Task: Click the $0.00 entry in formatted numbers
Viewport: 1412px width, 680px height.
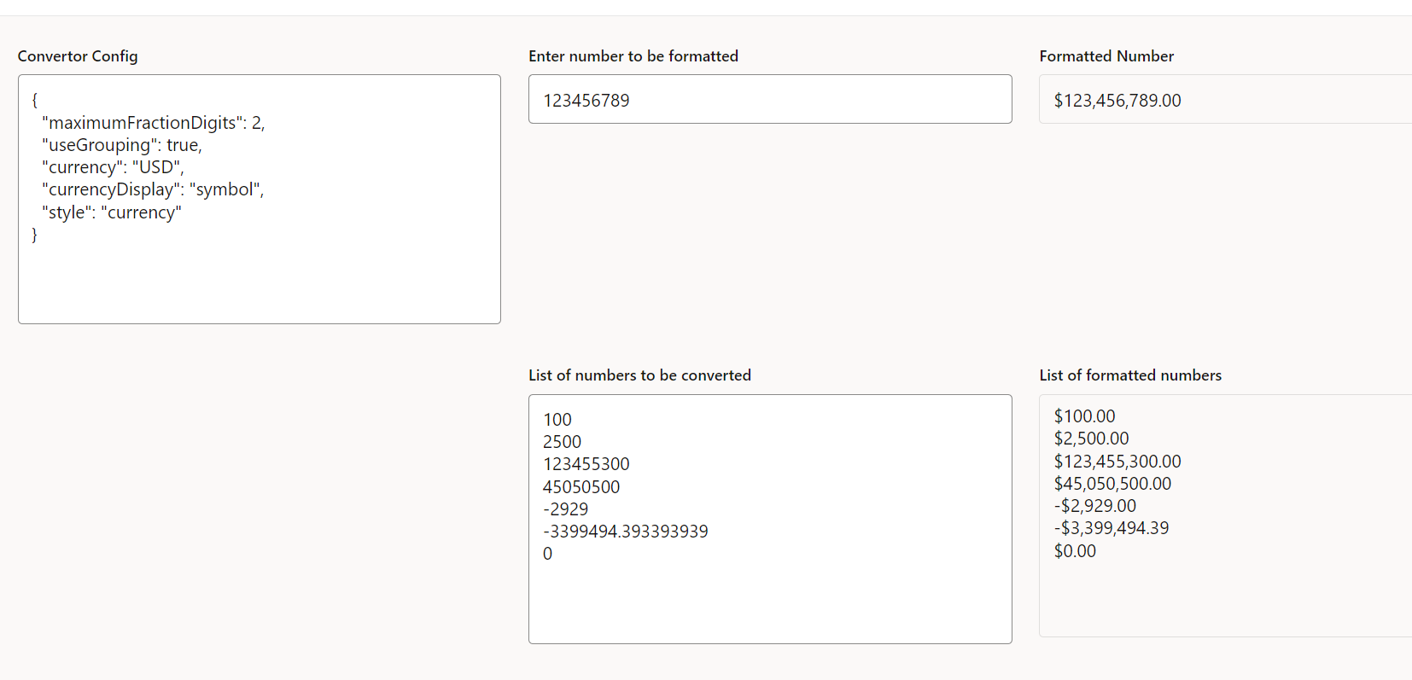Action: pyautogui.click(x=1075, y=550)
